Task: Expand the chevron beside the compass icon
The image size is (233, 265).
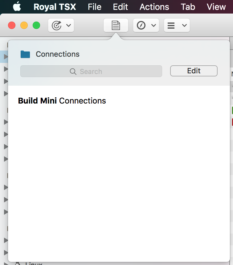Action: (x=153, y=25)
